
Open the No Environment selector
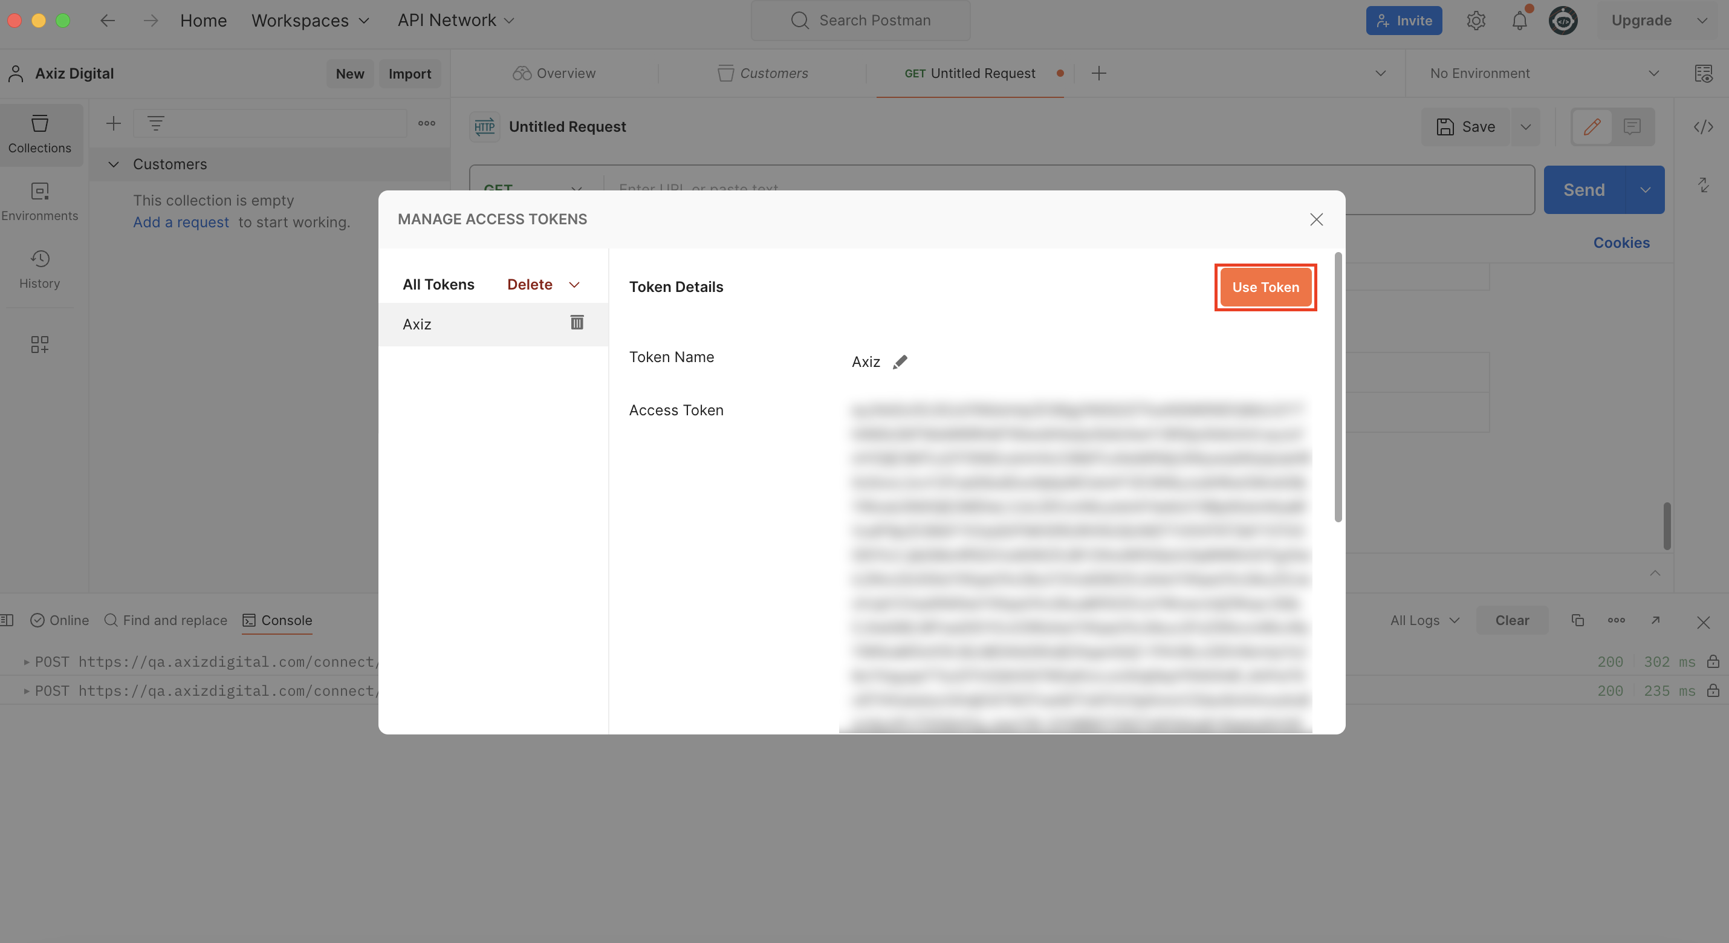(1545, 74)
